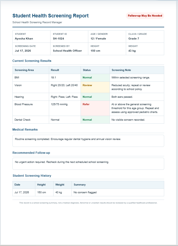Click the 'Vision' row label
This screenshot has height=246, width=178.
tap(18, 85)
